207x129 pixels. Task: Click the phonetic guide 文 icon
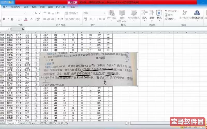point(38,19)
